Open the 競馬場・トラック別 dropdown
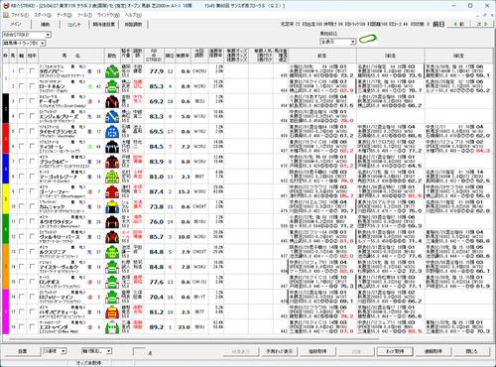 [24, 43]
